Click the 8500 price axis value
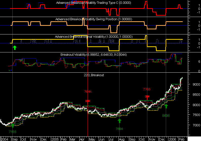The height and width of the screenshot is (141, 201). click(196, 95)
